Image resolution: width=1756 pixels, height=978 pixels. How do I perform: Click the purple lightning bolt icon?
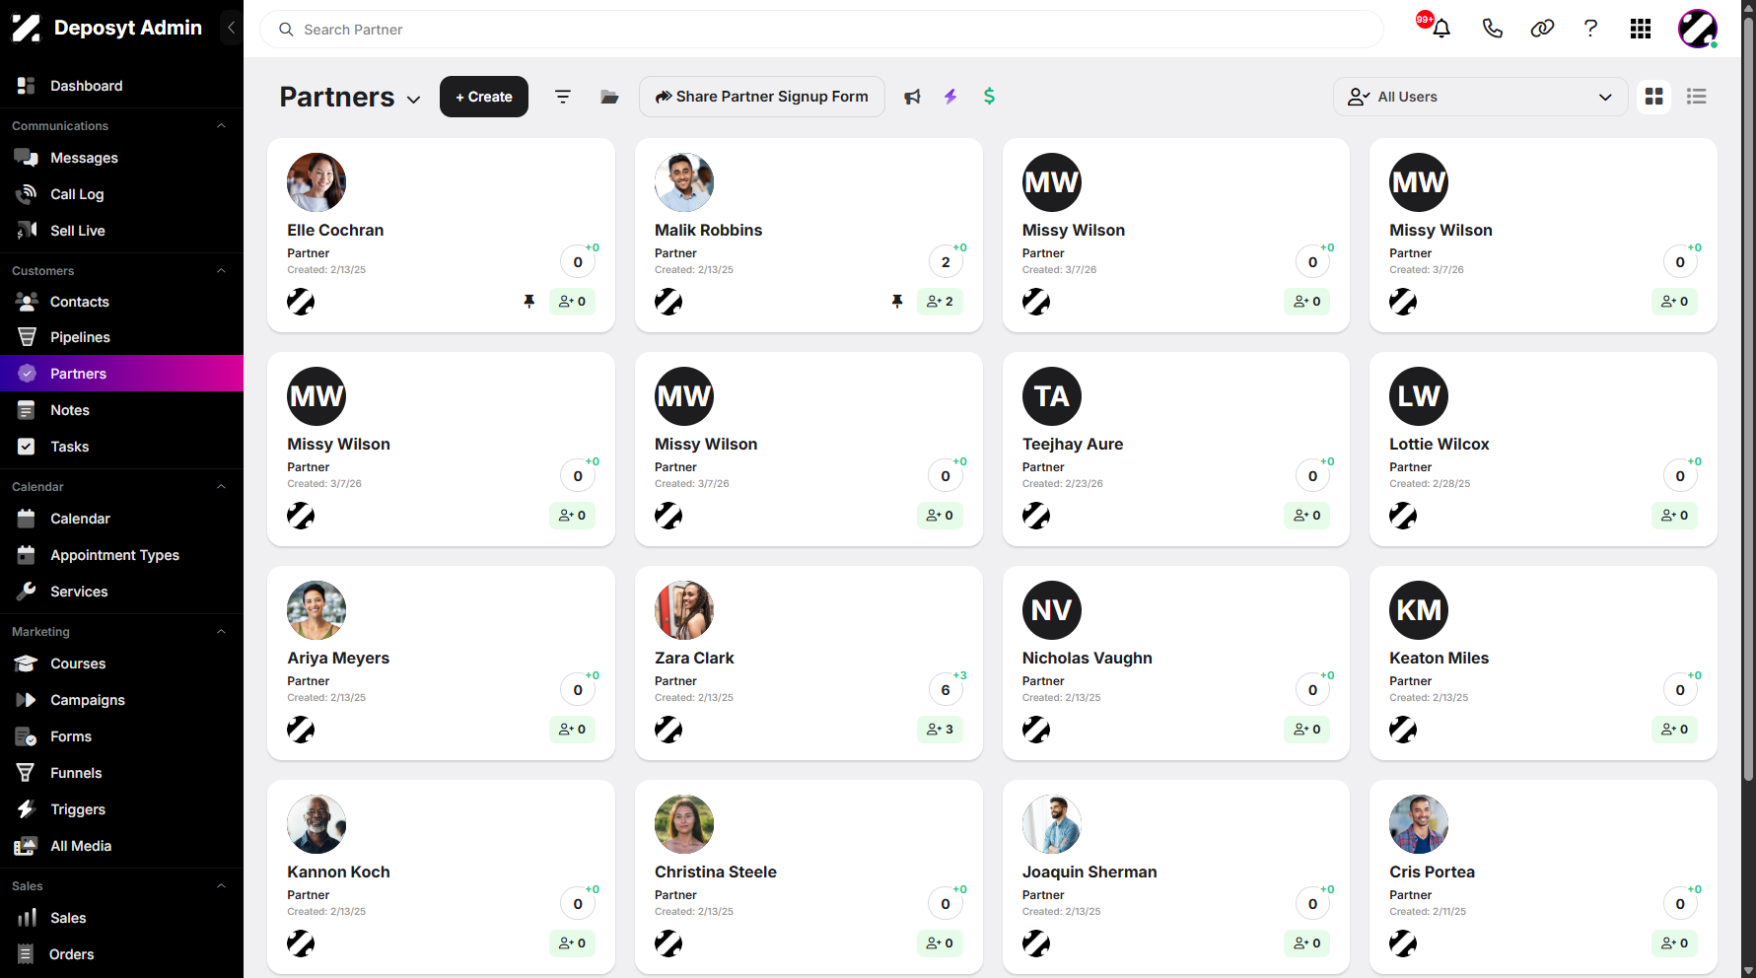coord(950,97)
